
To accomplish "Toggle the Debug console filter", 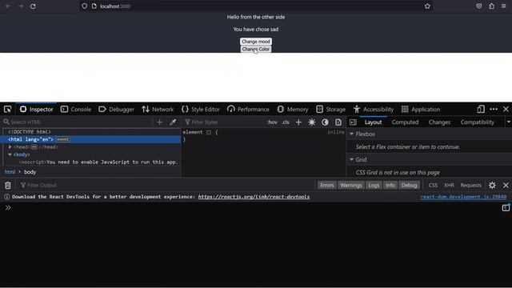I will (x=409, y=185).
